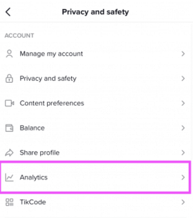Expand Manage my account via its chevron
Screen dimensions: 193x218
(x=183, y=54)
